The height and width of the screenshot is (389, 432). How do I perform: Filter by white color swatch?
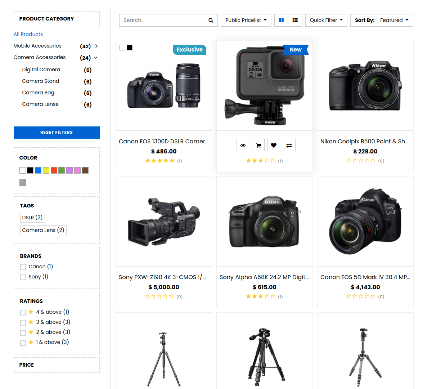click(23, 170)
